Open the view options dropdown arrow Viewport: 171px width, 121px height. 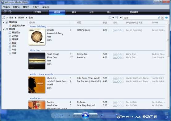(113, 18)
